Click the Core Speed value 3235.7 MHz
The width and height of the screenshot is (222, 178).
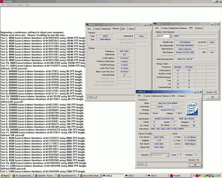[159, 137]
